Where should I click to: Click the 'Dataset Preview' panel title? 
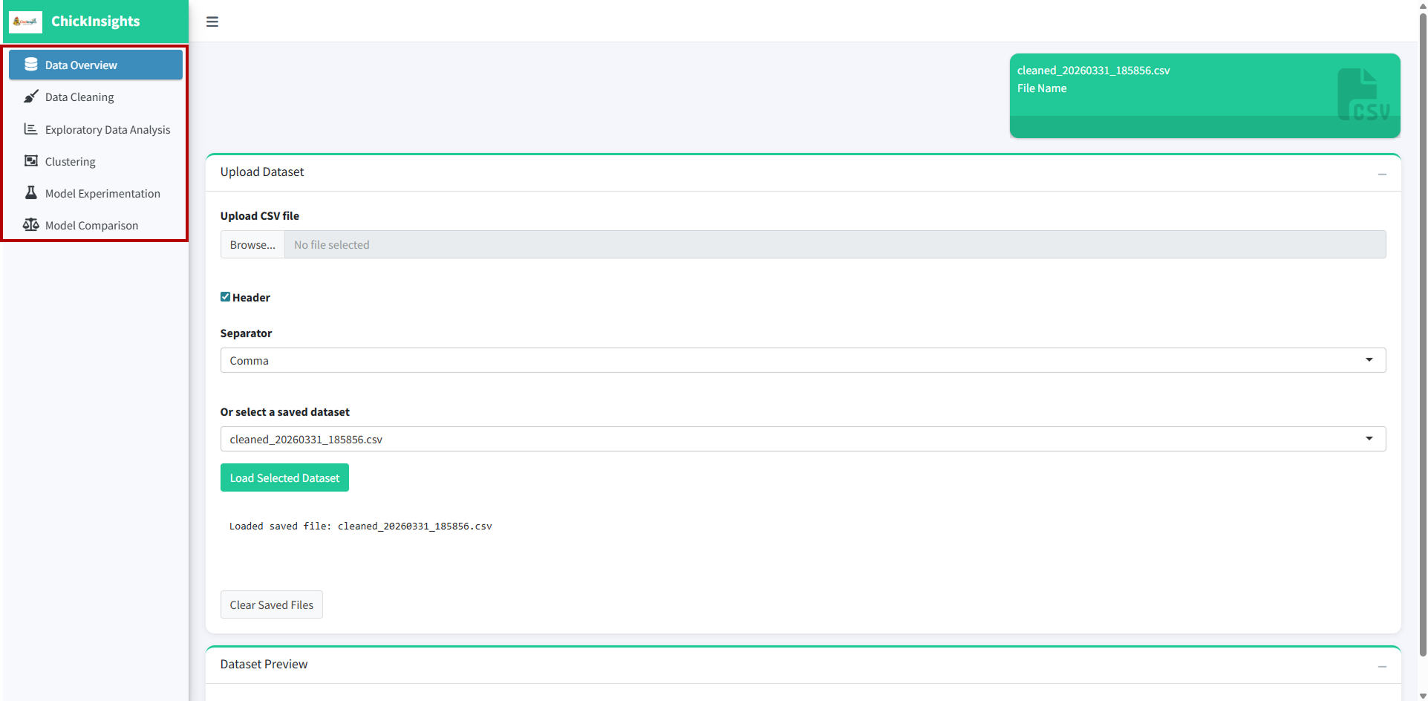264,664
